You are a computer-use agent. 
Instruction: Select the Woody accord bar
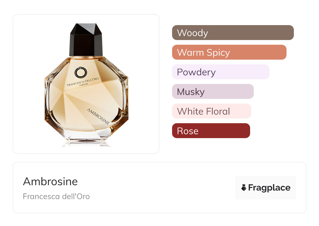[233, 33]
